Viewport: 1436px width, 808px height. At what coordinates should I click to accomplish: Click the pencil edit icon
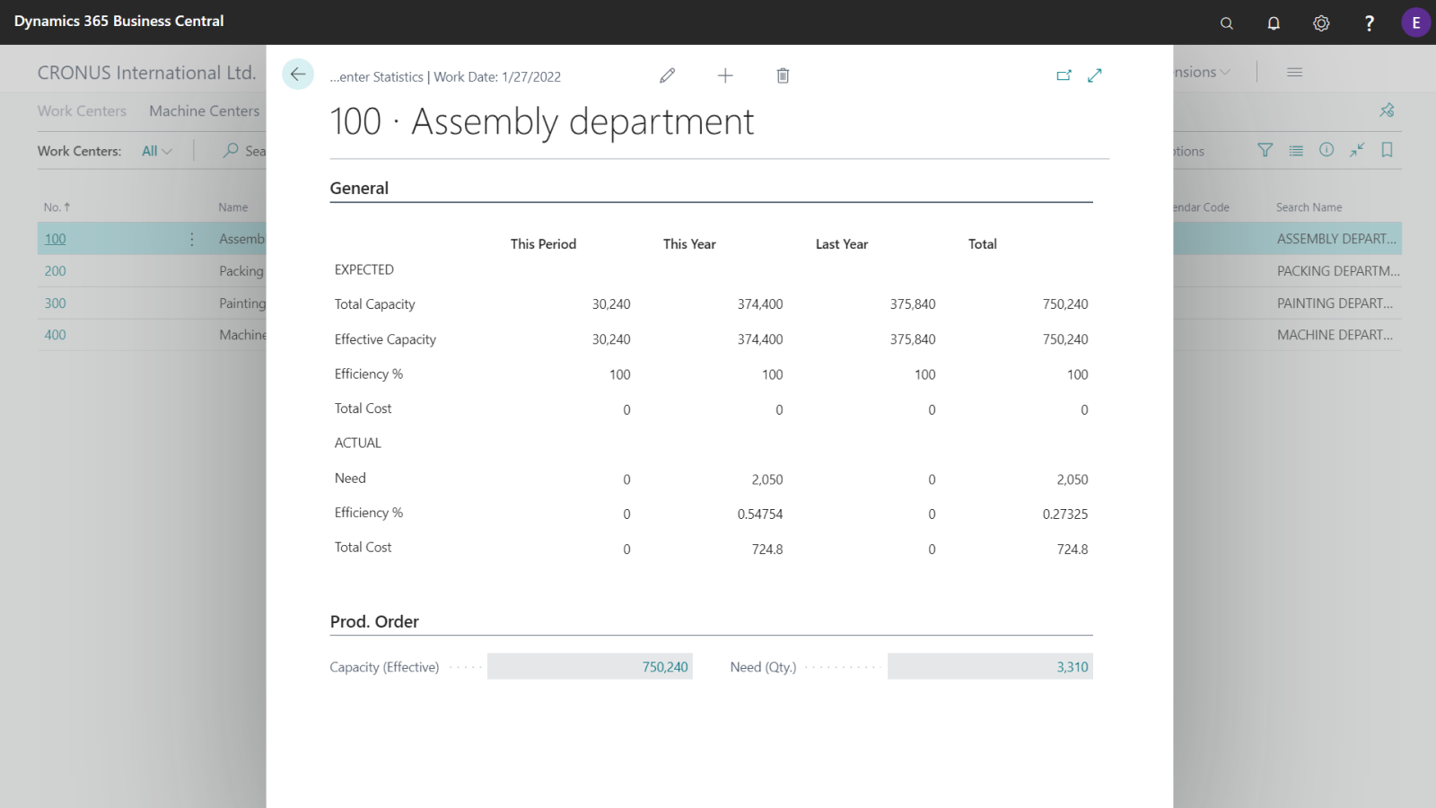pos(667,75)
